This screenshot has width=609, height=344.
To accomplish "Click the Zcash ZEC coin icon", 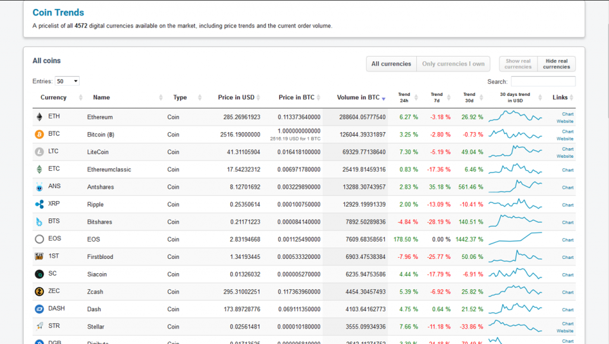I will (x=39, y=292).
